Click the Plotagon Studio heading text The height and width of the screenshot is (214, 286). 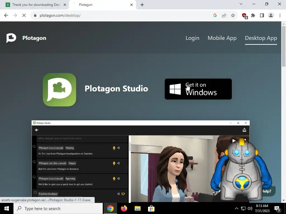click(116, 89)
